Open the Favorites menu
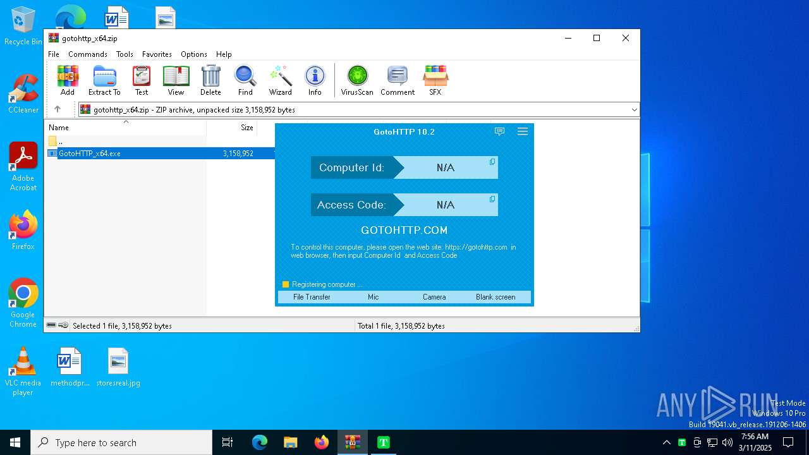 pos(157,54)
